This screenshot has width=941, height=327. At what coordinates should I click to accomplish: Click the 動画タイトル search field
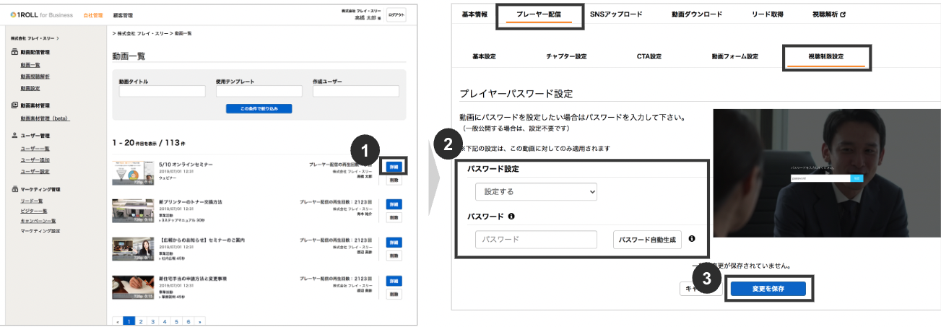coord(162,91)
